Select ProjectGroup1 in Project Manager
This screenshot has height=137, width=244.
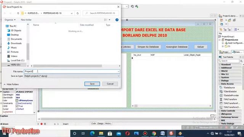coord(228,37)
